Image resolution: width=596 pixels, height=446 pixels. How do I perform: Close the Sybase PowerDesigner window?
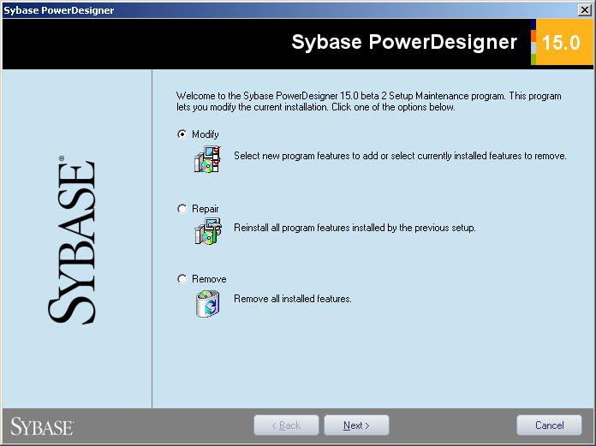(x=585, y=10)
